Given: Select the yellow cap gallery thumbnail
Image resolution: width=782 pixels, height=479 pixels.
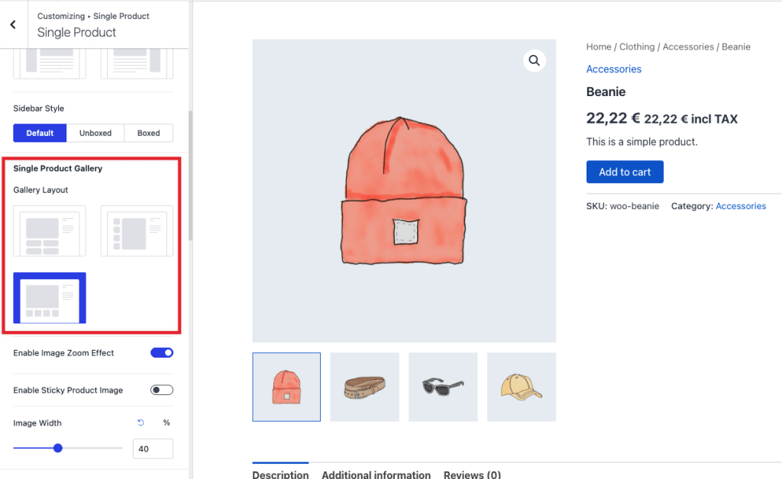Looking at the screenshot, I should pos(521,387).
